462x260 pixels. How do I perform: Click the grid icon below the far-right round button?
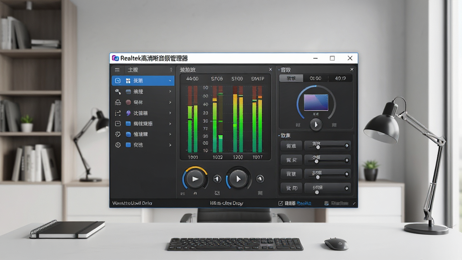(260, 193)
